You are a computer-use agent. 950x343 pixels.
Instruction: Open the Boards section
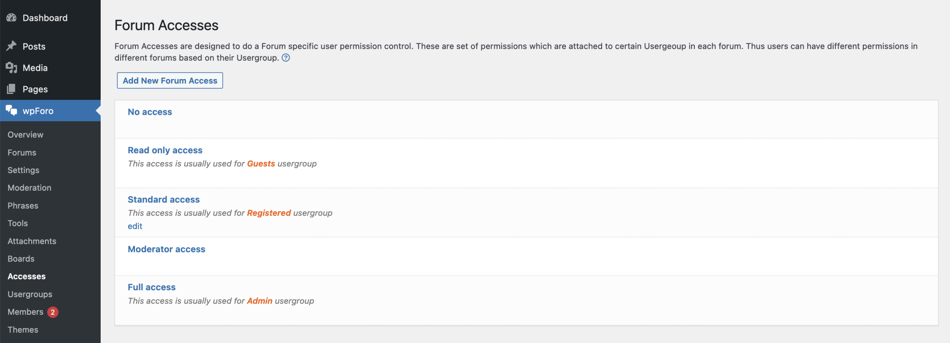[x=21, y=258]
